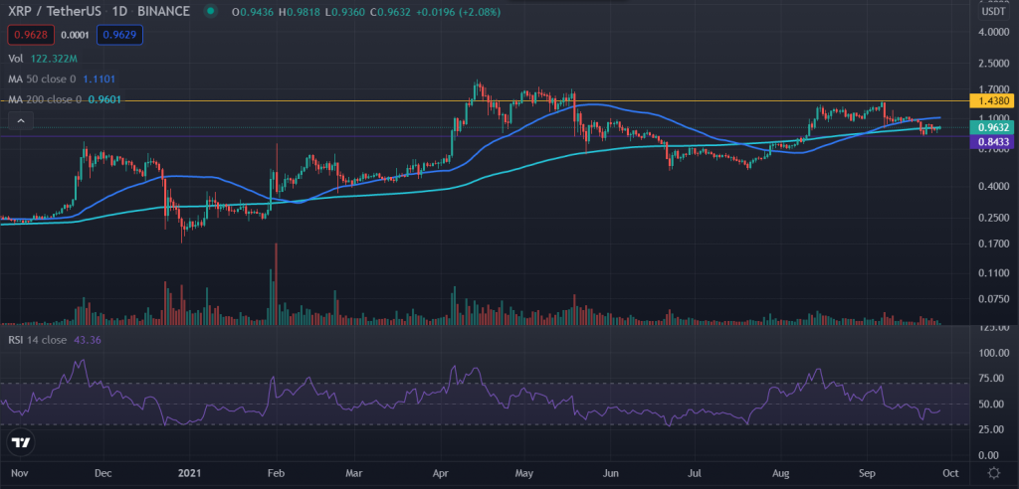Click the 0.4000 price axis label

tap(992, 187)
